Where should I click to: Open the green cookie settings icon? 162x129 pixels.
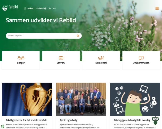pos(3,126)
